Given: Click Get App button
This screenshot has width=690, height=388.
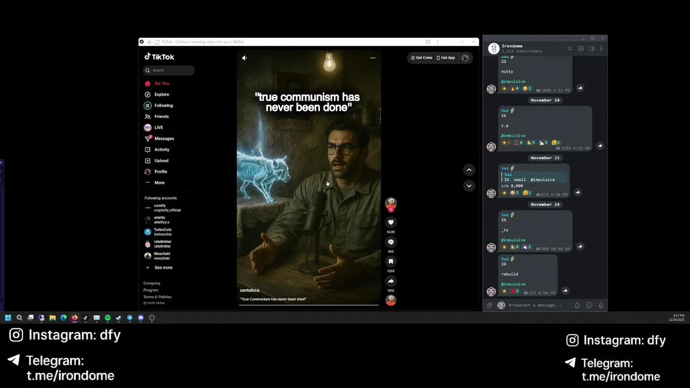Looking at the screenshot, I should [446, 58].
